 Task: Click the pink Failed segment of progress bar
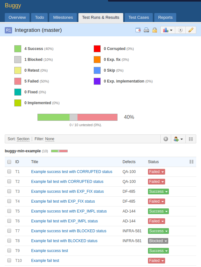tap(97, 117)
